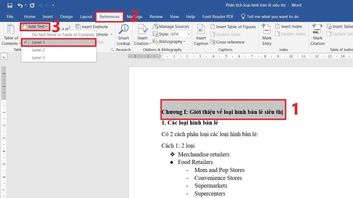
Task: Click bullet text "Food Retailers"
Action: tap(195, 162)
